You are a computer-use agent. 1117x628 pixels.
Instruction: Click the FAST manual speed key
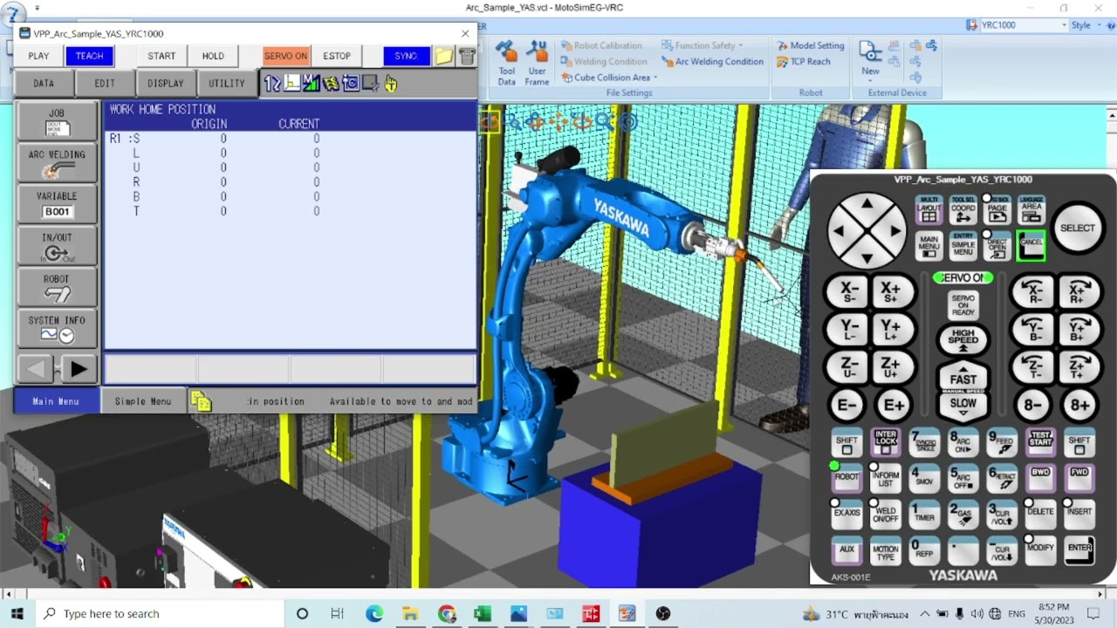click(963, 377)
